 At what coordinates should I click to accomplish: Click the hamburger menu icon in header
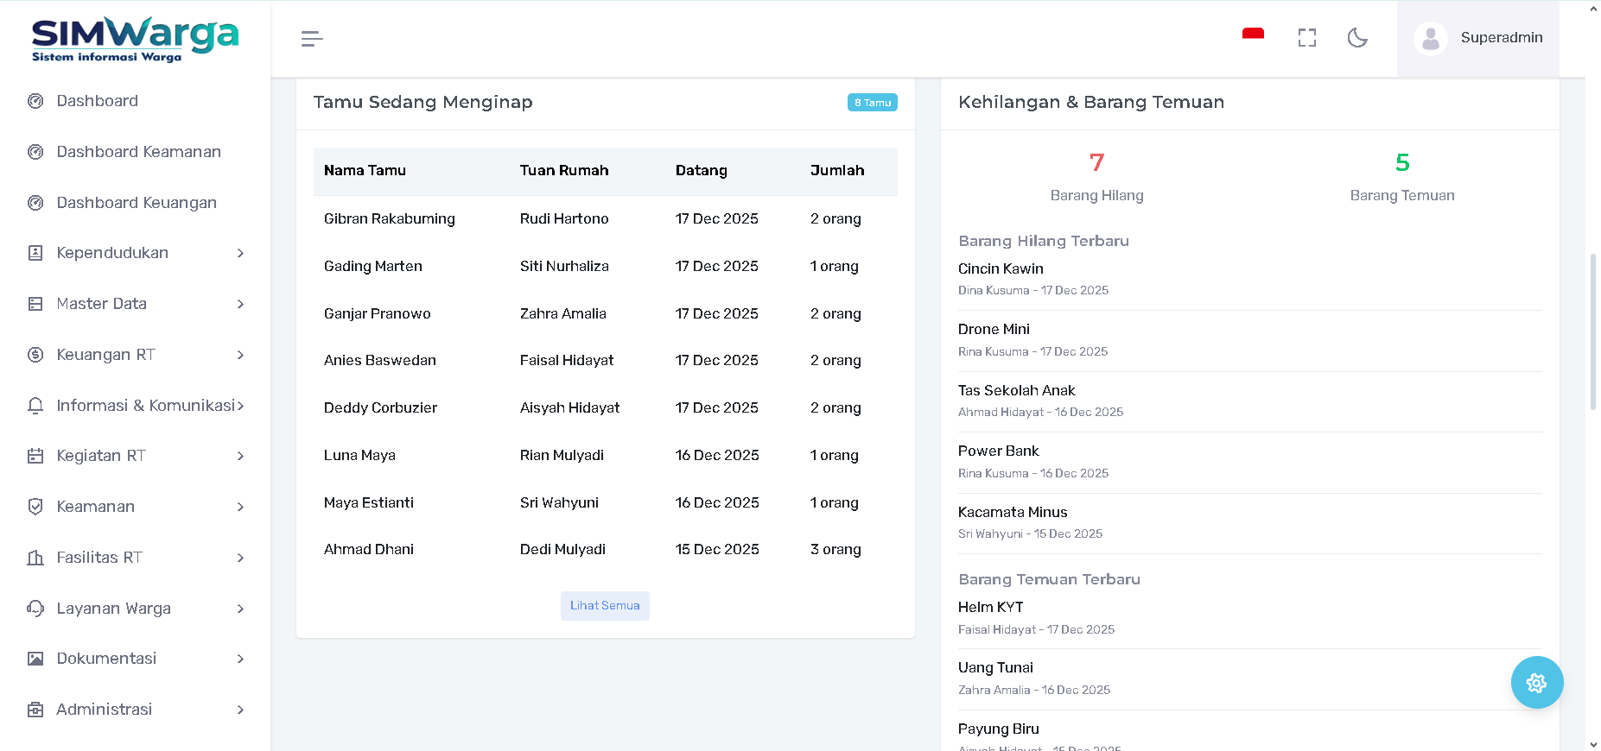[312, 38]
